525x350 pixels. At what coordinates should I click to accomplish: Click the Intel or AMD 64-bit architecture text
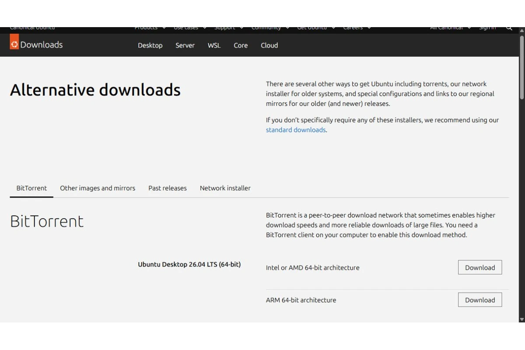[313, 268]
